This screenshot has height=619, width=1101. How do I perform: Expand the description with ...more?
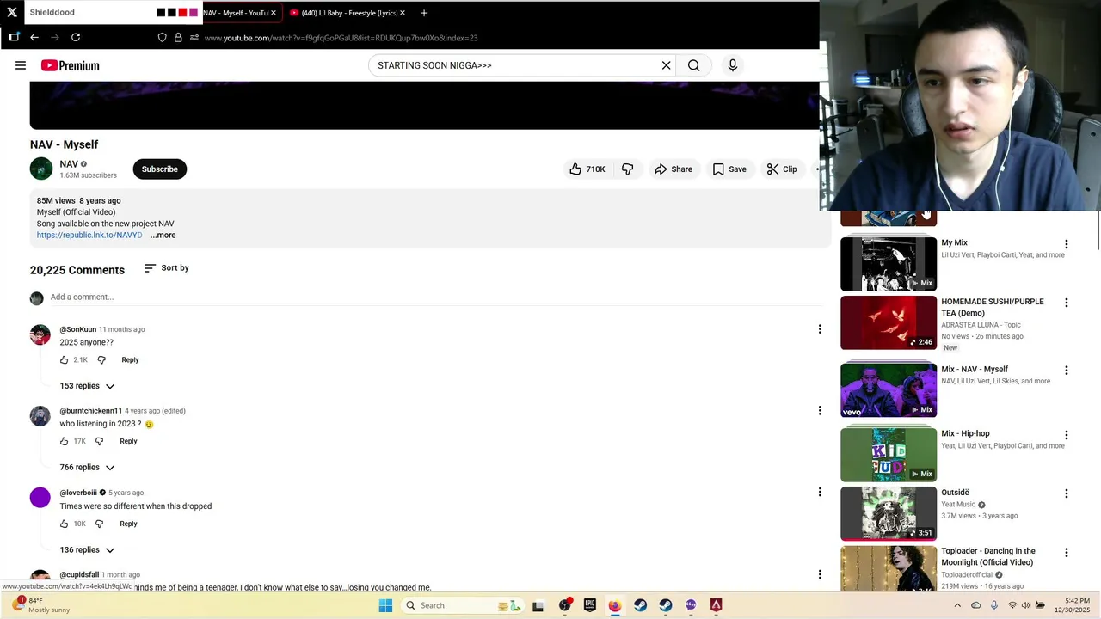click(x=163, y=236)
